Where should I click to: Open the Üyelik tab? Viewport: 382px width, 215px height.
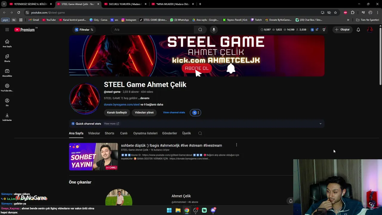[x=187, y=133]
